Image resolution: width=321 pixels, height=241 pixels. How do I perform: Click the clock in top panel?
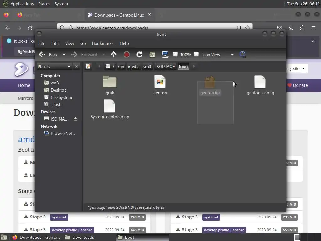click(x=303, y=4)
